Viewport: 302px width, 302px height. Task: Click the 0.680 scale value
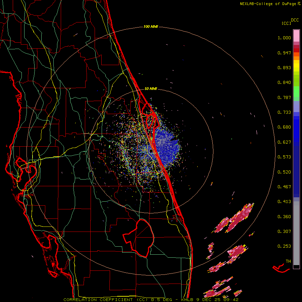pyautogui.click(x=284, y=127)
